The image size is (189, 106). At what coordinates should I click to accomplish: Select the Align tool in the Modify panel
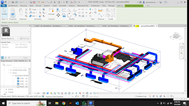pyautogui.click(x=58, y=10)
